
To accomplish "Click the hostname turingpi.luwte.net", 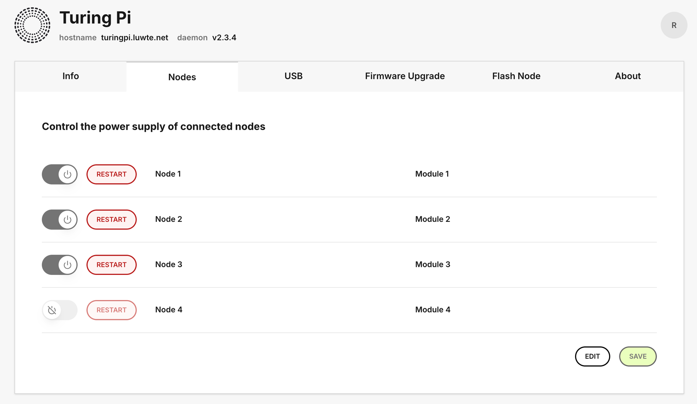I will (134, 38).
